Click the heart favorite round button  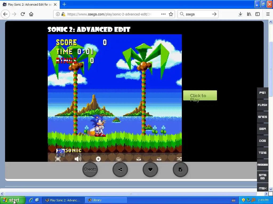pyautogui.click(x=150, y=169)
